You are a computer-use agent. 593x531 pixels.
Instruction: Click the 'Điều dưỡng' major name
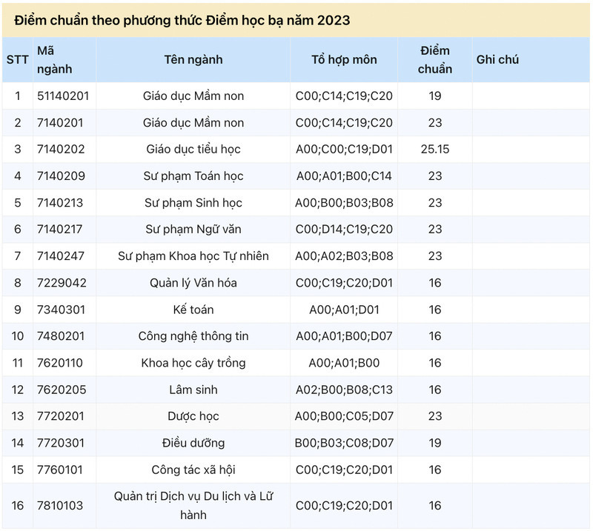193,443
